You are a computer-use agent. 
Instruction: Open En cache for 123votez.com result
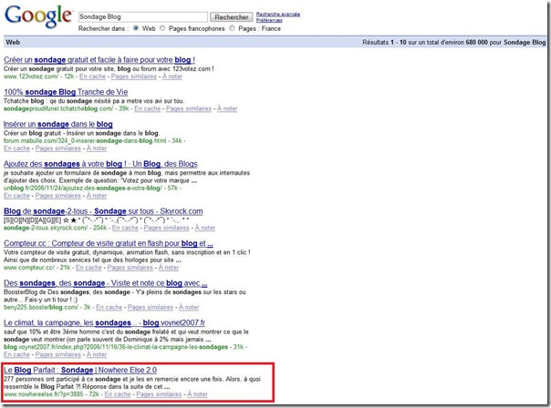pos(92,76)
